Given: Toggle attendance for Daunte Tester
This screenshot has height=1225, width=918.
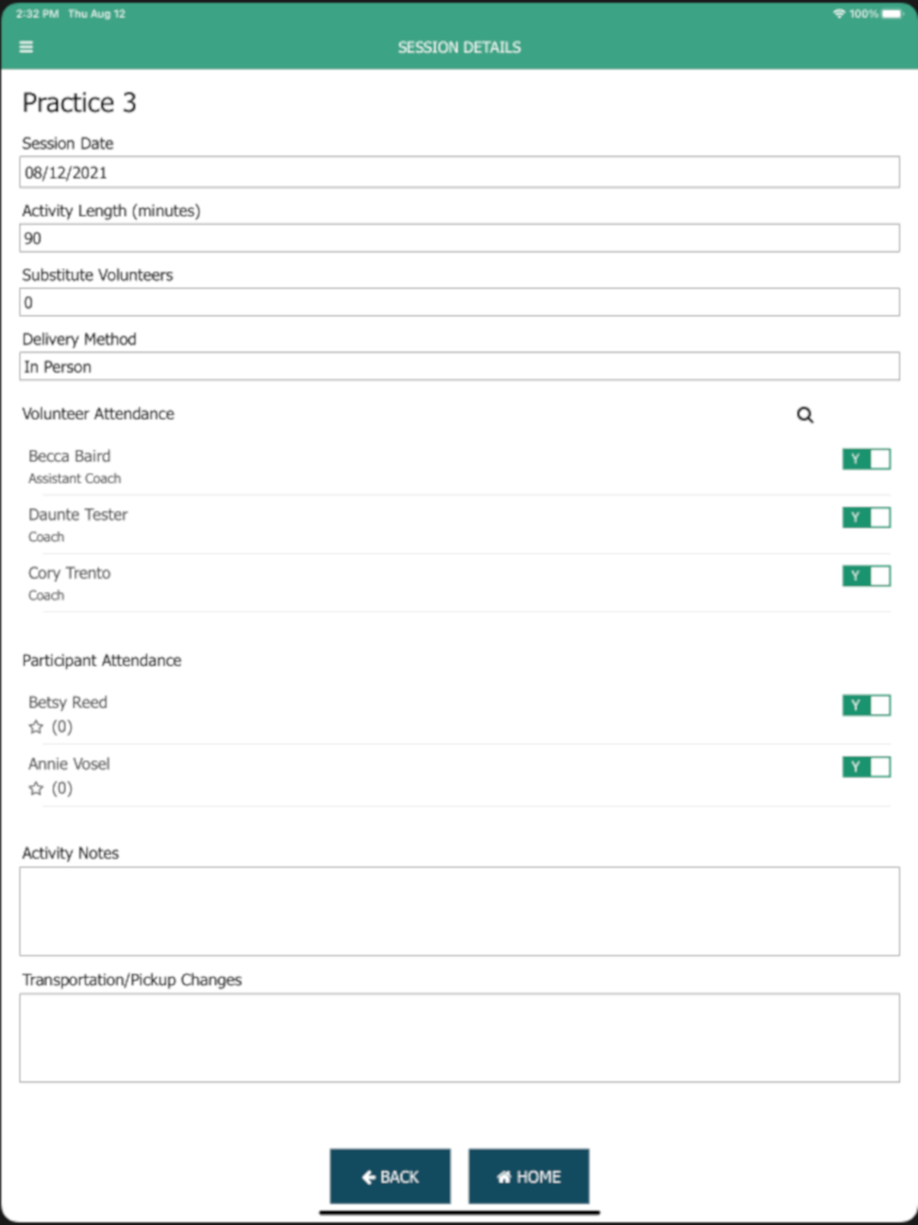Looking at the screenshot, I should [867, 518].
